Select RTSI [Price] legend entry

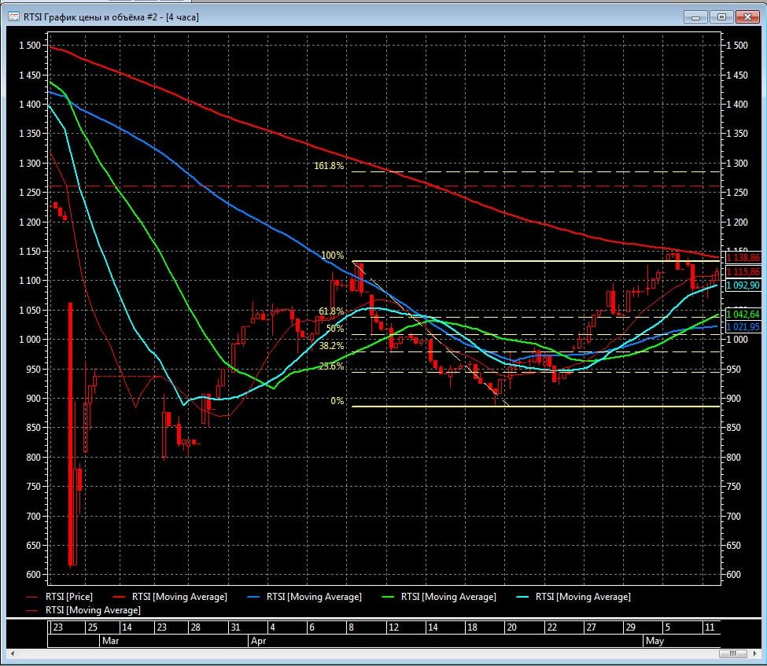(67, 597)
